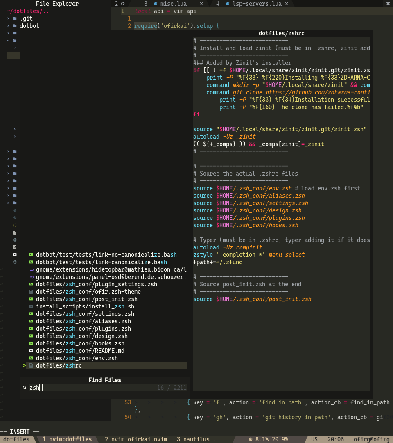This screenshot has width=393, height=443.
Task: Click file icon of dotfiles/zshrc result
Action: coord(31,365)
